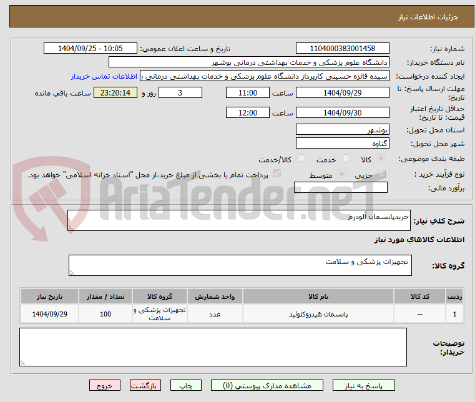The width and height of the screenshot is (475, 402).
Task: Click the delivery city field گناوه
Action: 342,144
